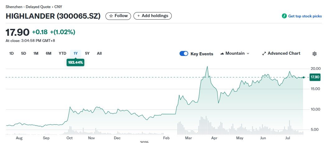Toggle the Key Events switch

point(184,53)
